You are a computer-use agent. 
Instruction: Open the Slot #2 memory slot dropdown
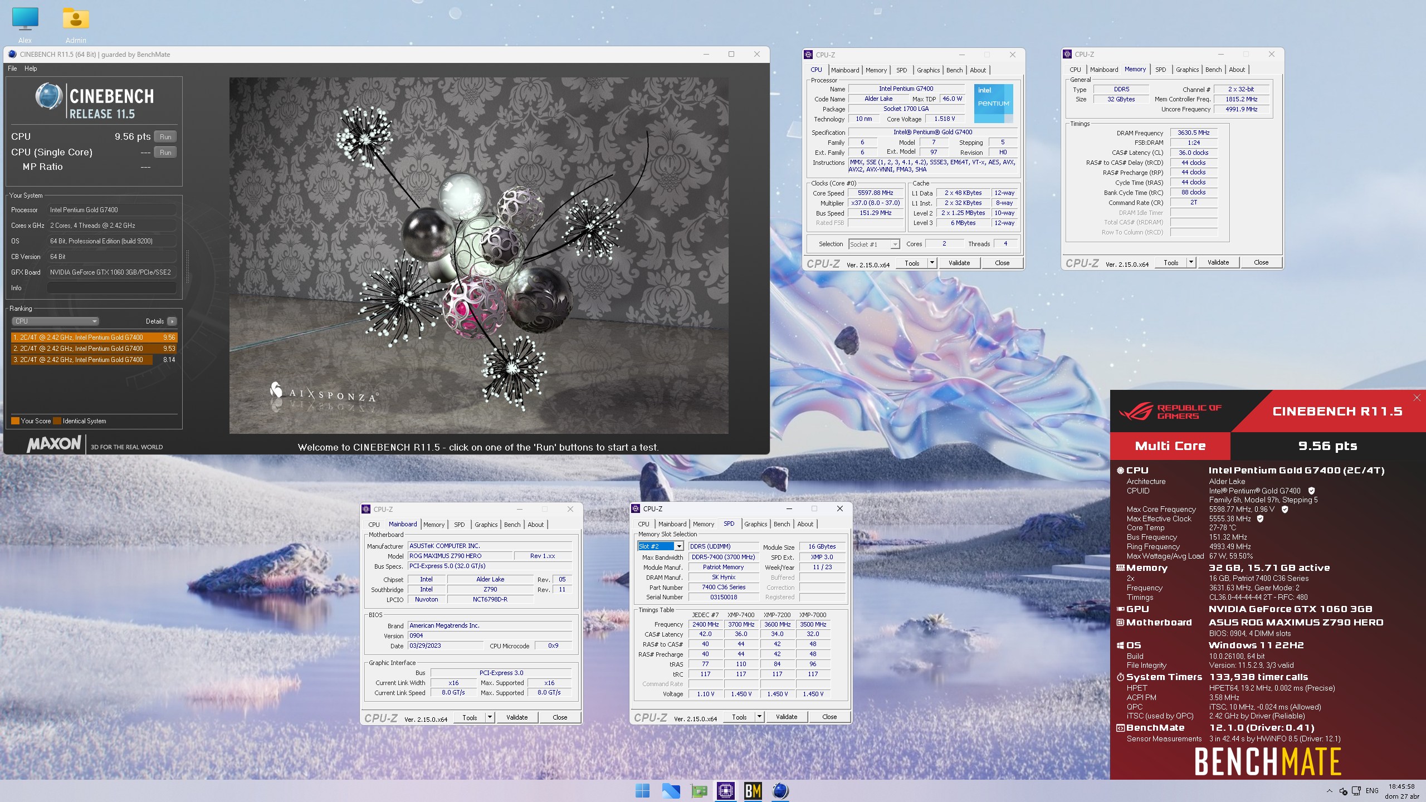[x=661, y=546]
